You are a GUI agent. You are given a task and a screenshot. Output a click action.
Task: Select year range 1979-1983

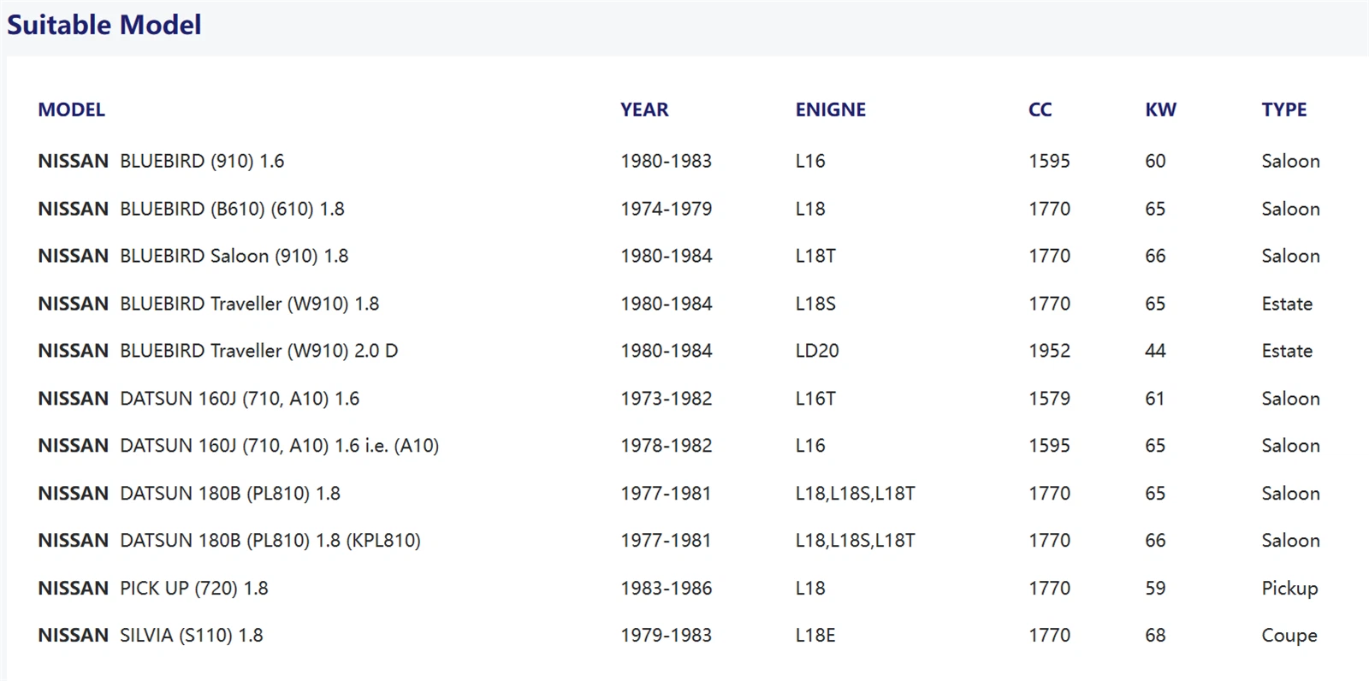point(666,636)
